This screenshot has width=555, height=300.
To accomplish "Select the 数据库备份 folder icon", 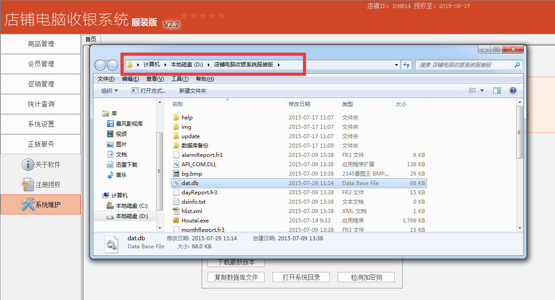I will pos(176,145).
